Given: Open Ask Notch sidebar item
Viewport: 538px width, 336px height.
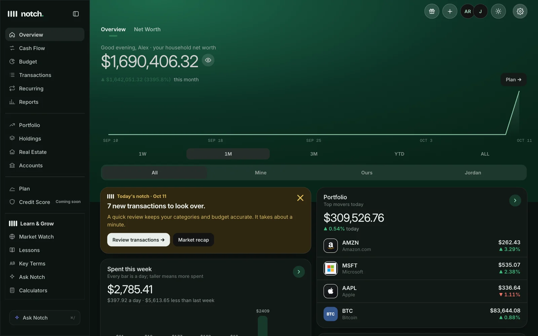Looking at the screenshot, I should click(45, 277).
